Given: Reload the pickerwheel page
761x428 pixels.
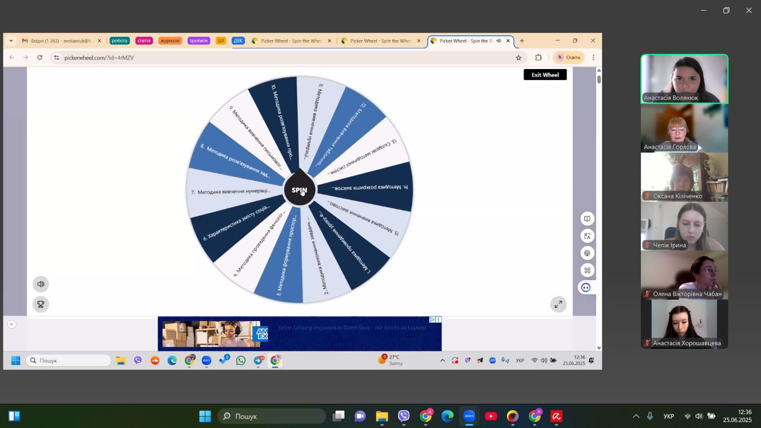Looking at the screenshot, I should [40, 58].
